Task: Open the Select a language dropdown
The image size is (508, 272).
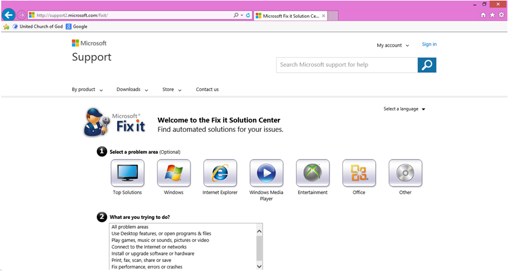Action: [405, 109]
